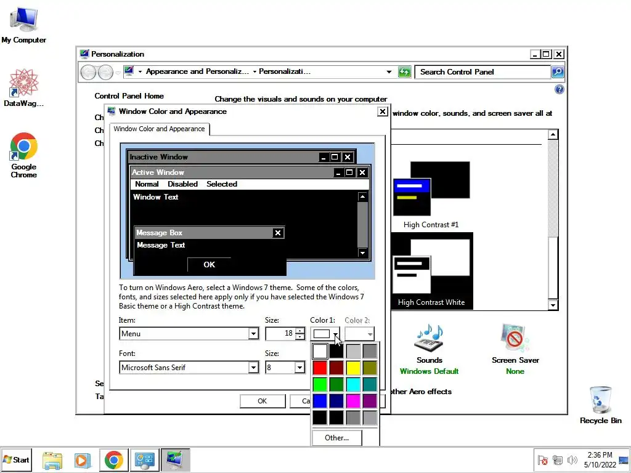Click Normal in the preview menu
631x473 pixels.
coord(147,184)
